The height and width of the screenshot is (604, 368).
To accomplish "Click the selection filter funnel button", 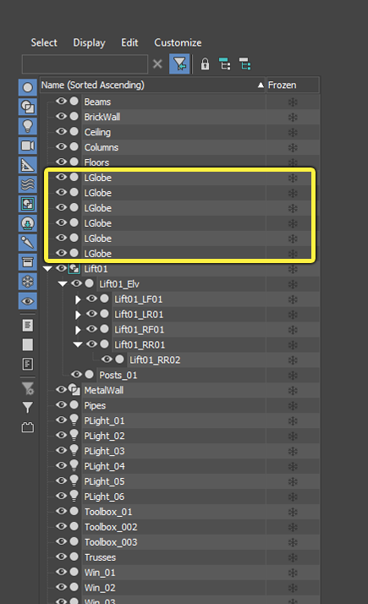I will (179, 64).
